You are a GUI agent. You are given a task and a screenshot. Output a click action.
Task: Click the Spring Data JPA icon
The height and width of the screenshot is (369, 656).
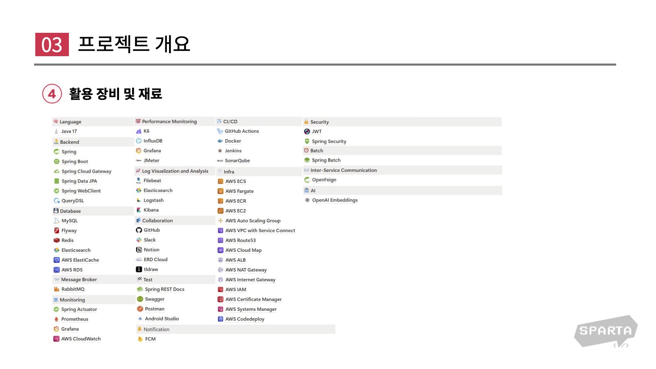[57, 181]
